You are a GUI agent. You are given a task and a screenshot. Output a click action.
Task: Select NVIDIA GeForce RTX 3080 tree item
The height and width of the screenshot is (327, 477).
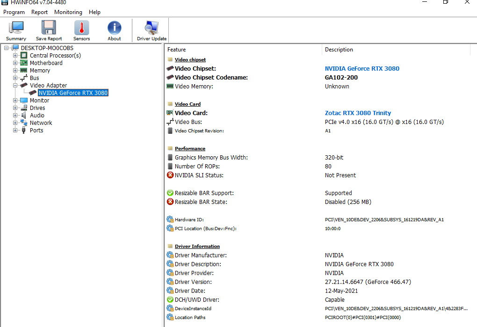point(73,93)
